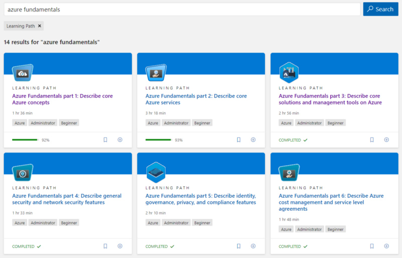The image size is (402, 258).
Task: Click COMPLETED status on part 3 card
Action: (293, 140)
